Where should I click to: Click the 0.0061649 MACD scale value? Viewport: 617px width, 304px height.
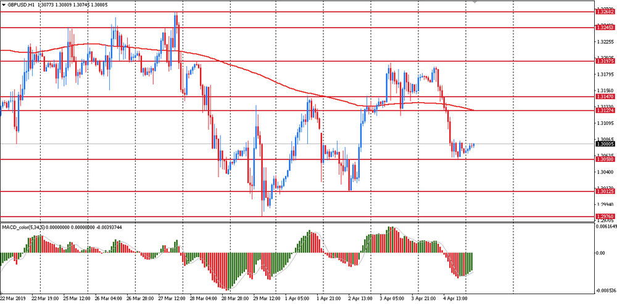pos(607,226)
